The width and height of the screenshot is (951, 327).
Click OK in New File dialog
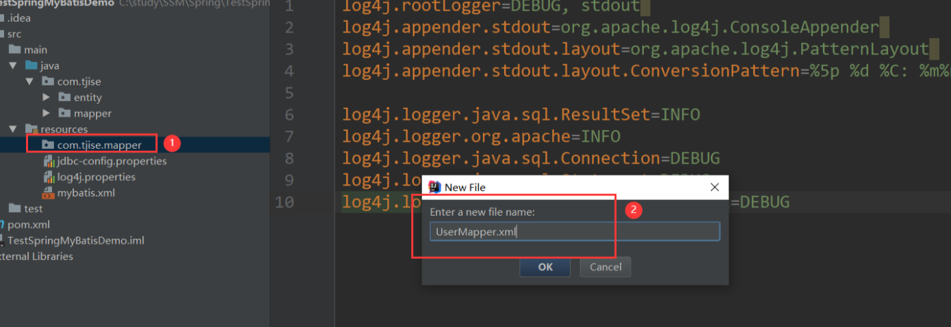pyautogui.click(x=545, y=267)
